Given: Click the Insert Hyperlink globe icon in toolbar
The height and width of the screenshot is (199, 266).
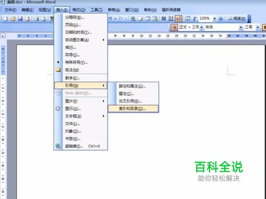Looking at the screenshot, I should (x=133, y=19).
